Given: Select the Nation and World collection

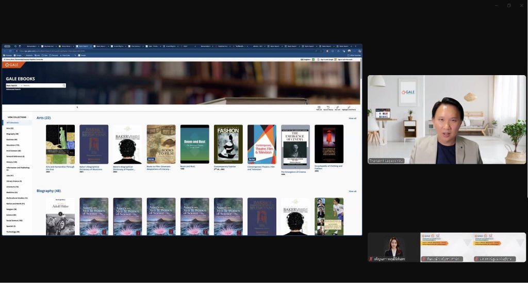Looking at the screenshot, I should point(15,204).
